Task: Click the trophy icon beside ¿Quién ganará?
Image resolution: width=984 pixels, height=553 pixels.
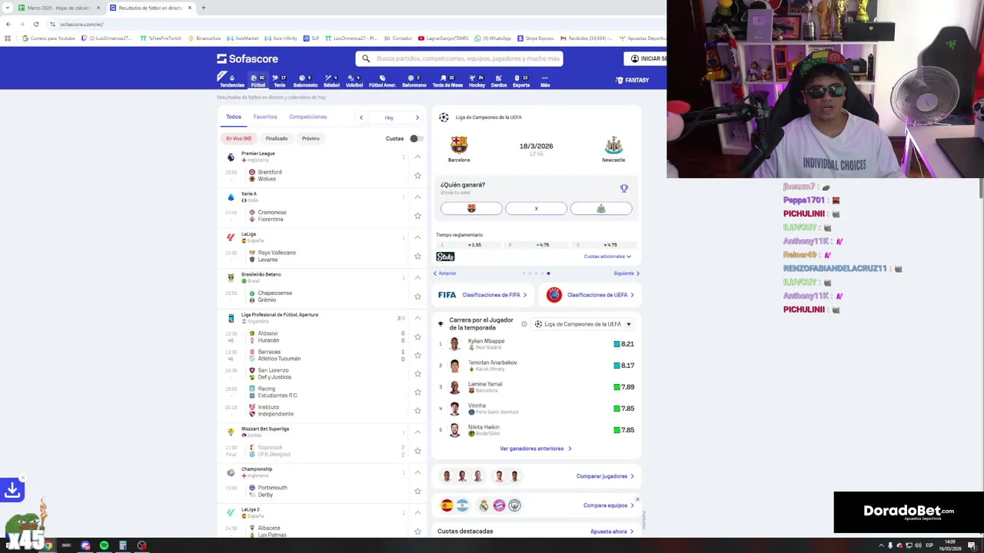Action: tap(623, 188)
